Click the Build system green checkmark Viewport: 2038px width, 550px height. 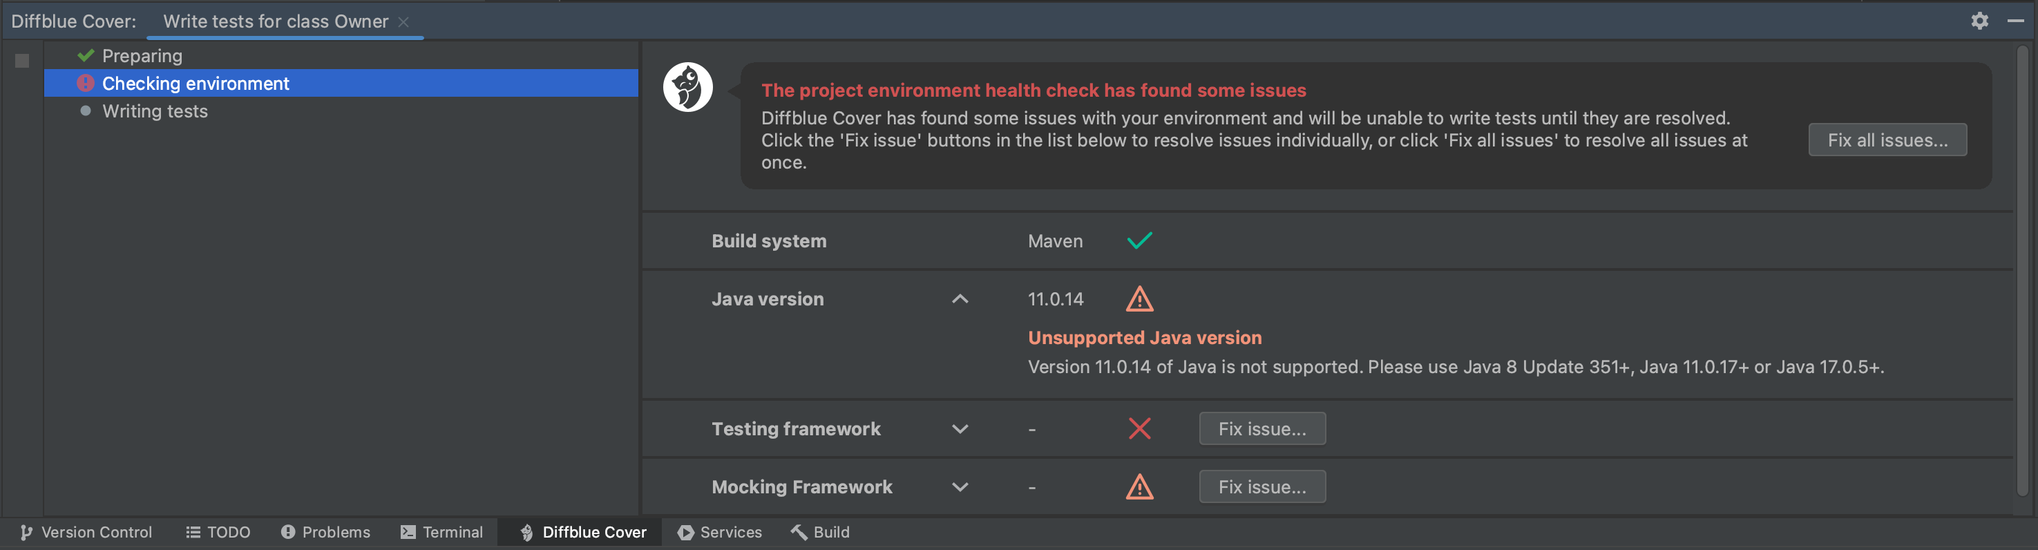[1139, 240]
